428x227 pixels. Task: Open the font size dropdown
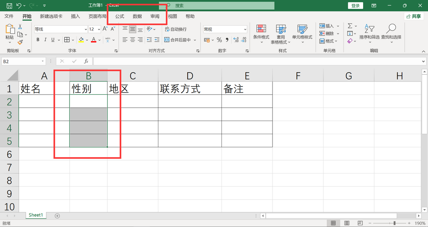click(98, 29)
